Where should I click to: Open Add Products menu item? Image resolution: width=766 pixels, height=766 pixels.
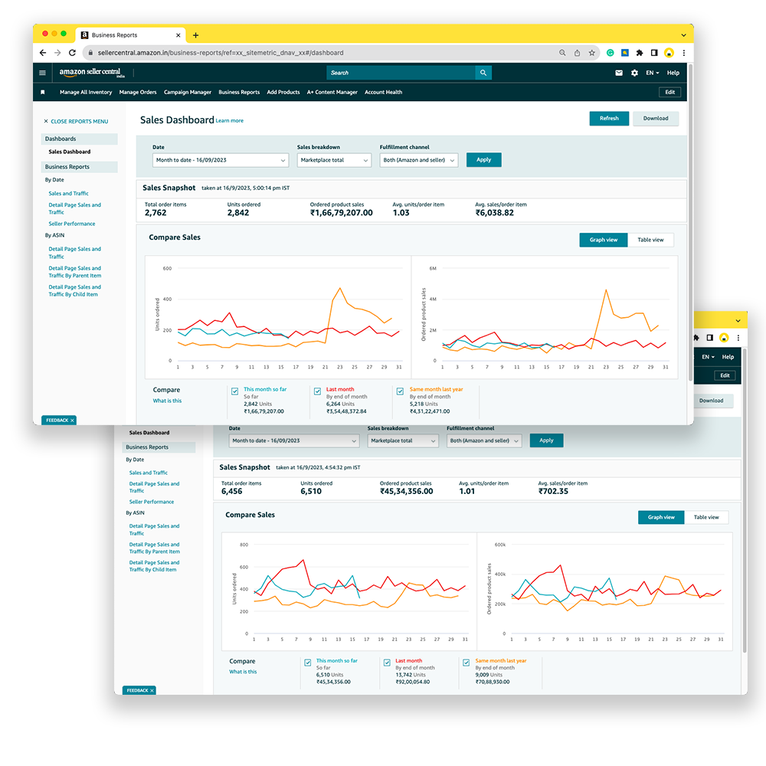coord(283,93)
